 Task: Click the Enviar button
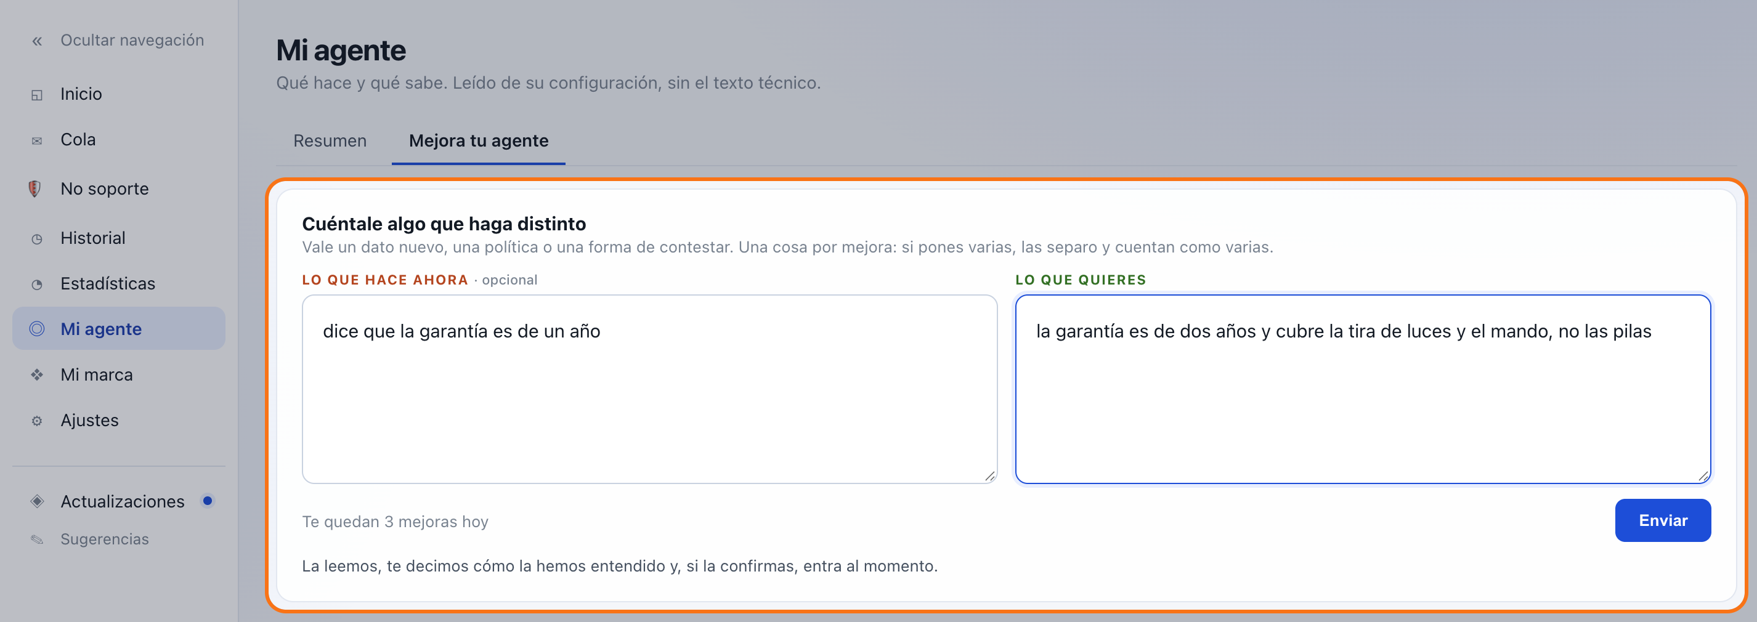[1662, 520]
